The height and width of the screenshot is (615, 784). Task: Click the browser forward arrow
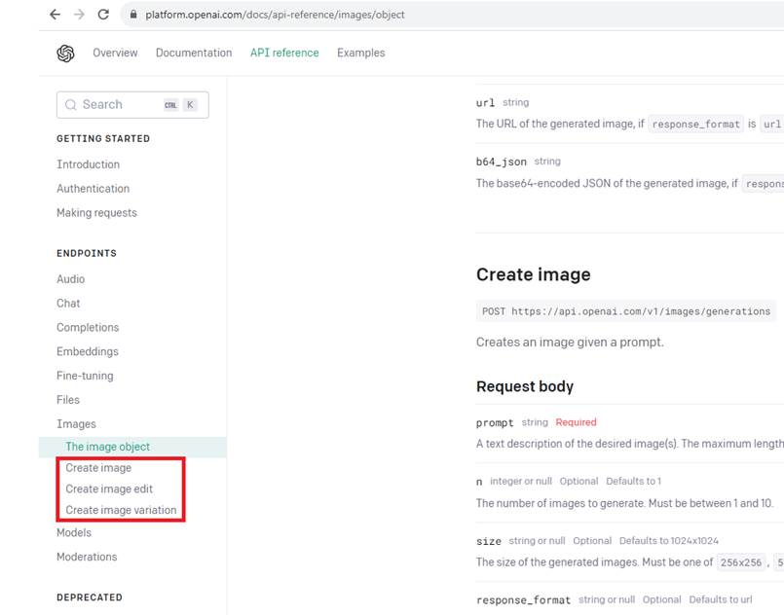click(79, 15)
